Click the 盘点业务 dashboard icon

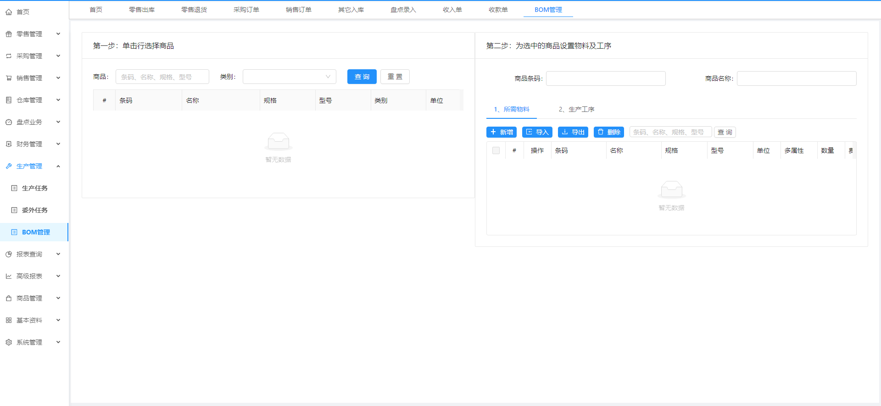[x=9, y=122]
